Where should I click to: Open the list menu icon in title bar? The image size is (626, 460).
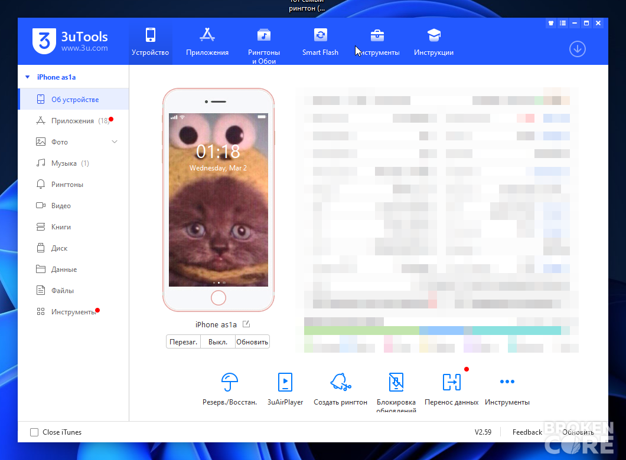point(563,23)
